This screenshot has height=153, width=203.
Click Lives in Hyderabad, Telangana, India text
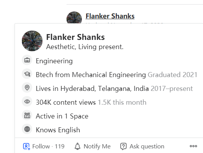92,89
